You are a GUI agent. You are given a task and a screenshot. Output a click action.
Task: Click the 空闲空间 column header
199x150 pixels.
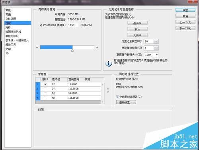76,79
